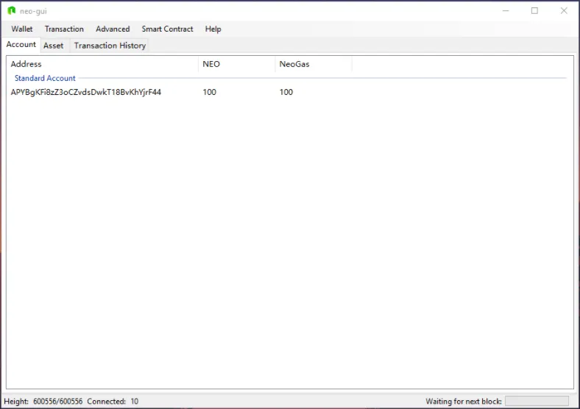The width and height of the screenshot is (580, 409).
Task: Close the neo-gui window
Action: [564, 11]
